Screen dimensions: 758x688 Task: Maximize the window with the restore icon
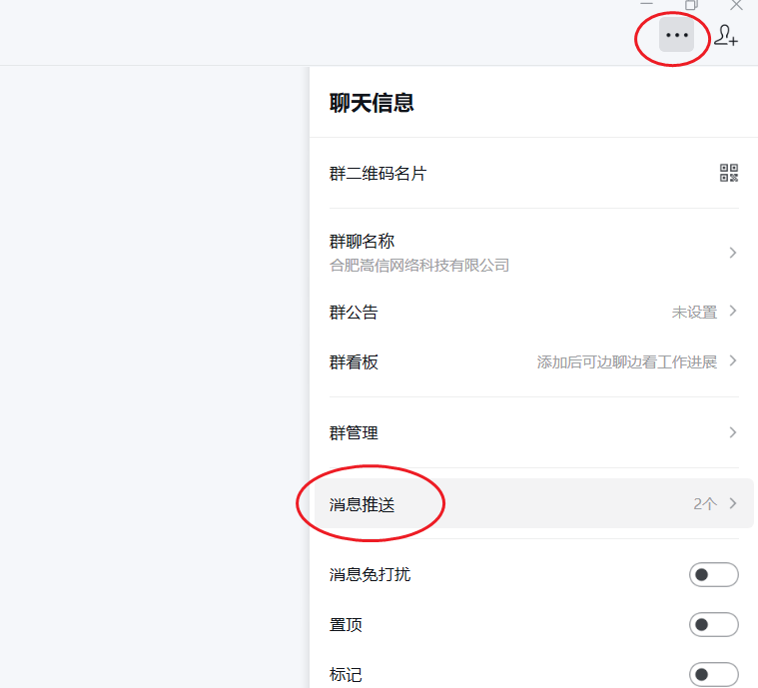pos(691,5)
